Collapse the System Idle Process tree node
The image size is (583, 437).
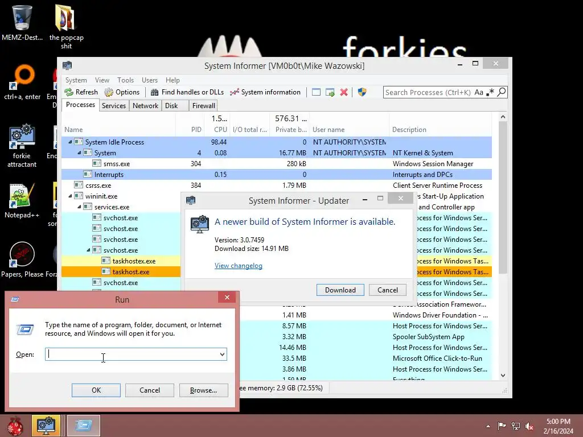pos(70,142)
